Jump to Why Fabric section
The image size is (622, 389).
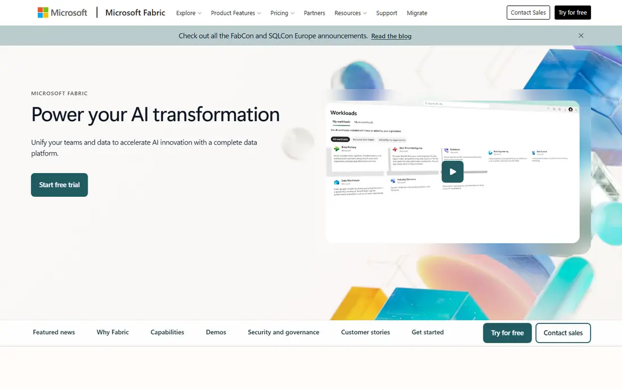point(113,332)
